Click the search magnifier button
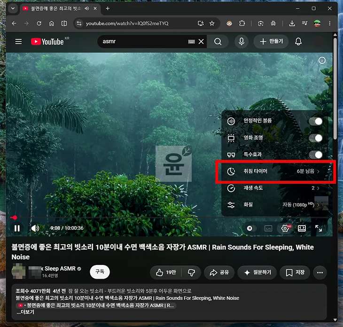The image size is (343, 327). pos(218,41)
